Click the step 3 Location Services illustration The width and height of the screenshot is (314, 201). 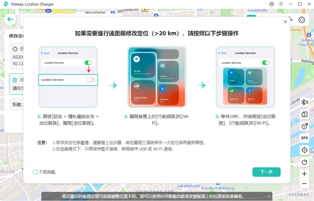245,77
